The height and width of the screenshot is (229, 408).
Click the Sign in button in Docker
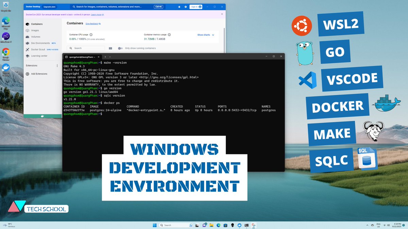coord(196,7)
